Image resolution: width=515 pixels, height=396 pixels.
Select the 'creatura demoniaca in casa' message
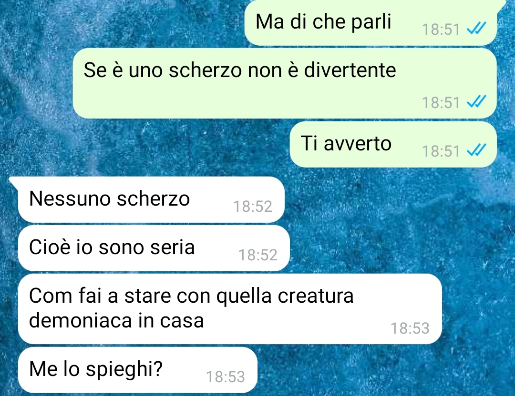click(x=230, y=309)
